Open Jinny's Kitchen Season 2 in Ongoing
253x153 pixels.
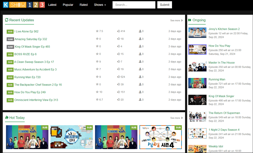point(224,29)
